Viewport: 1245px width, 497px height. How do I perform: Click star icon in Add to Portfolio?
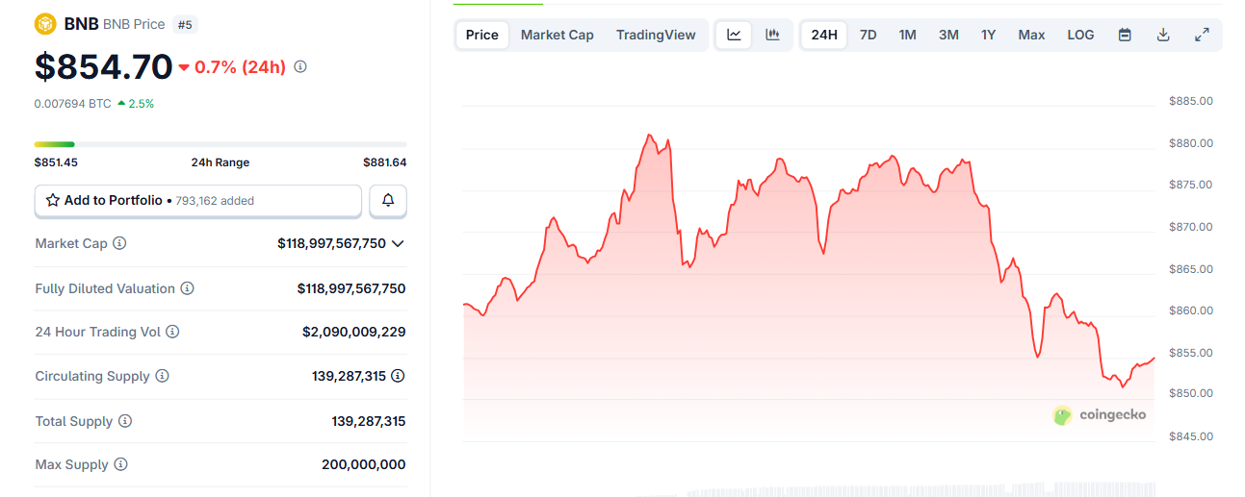[53, 201]
